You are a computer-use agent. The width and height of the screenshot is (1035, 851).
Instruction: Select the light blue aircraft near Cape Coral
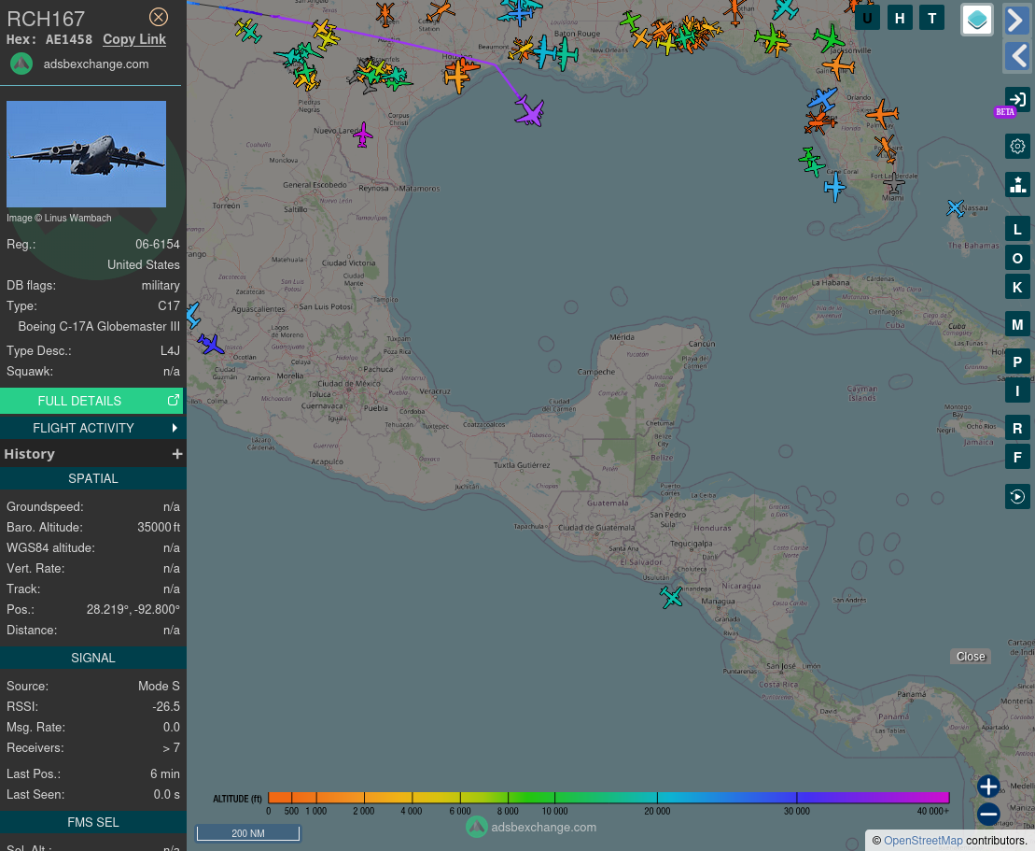tap(835, 187)
